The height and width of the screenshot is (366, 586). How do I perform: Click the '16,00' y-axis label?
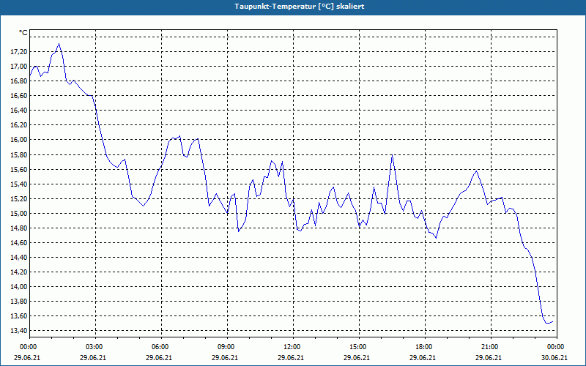click(19, 140)
